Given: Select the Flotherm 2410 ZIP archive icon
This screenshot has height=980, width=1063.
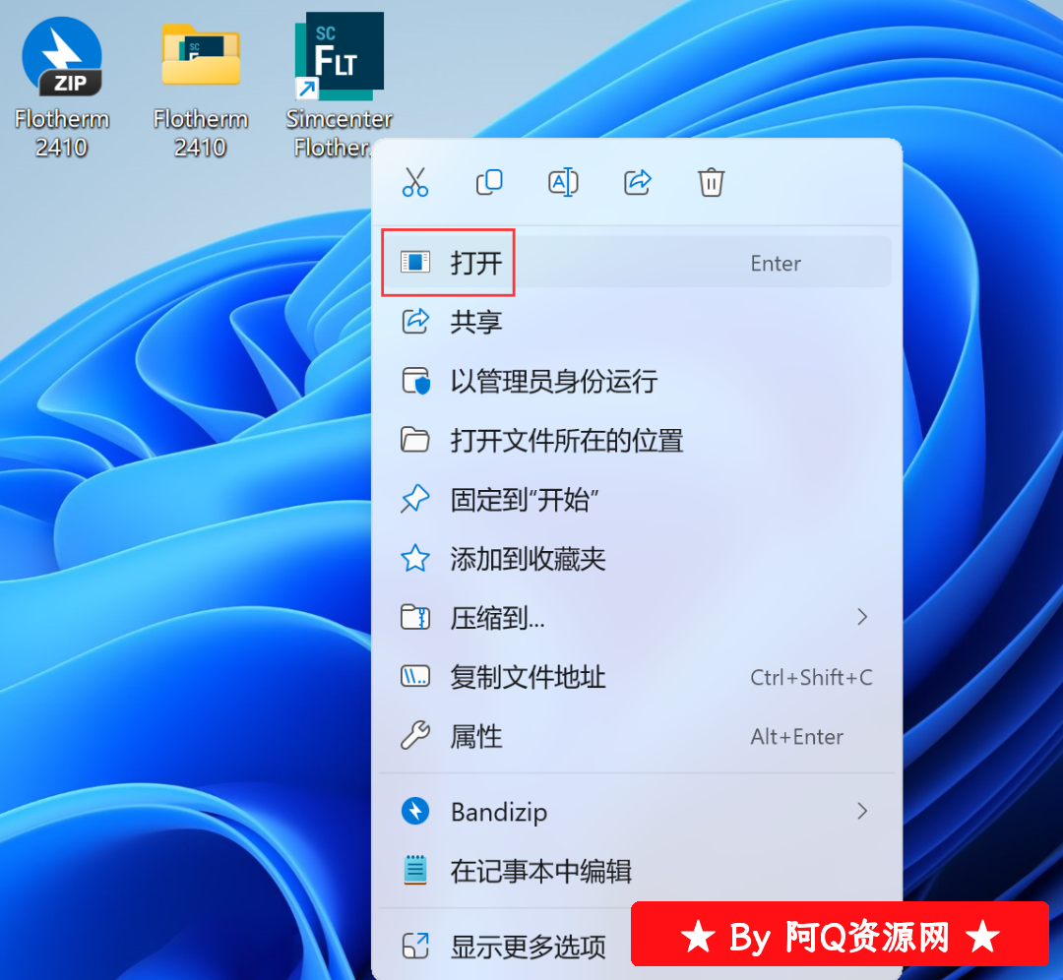Looking at the screenshot, I should coord(62,58).
